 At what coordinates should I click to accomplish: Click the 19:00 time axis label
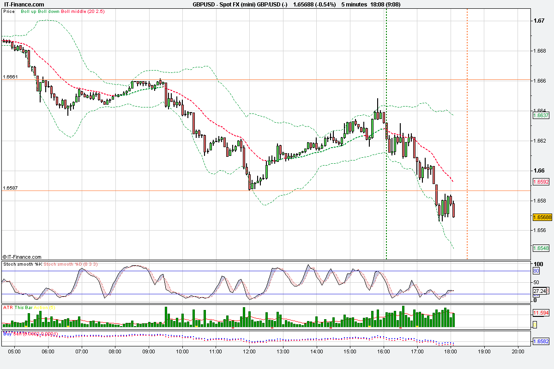(484, 351)
